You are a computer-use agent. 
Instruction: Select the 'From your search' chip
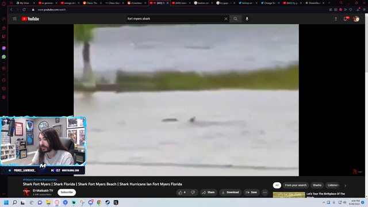(x=296, y=185)
